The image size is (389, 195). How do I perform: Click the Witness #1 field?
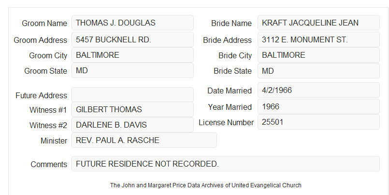(x=132, y=109)
